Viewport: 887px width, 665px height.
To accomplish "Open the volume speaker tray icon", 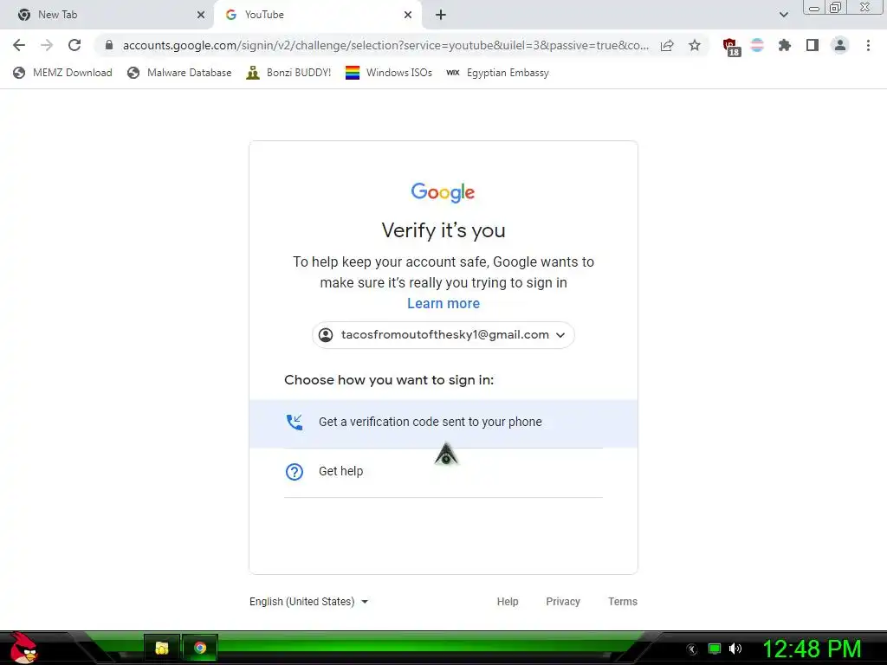I will pyautogui.click(x=735, y=649).
